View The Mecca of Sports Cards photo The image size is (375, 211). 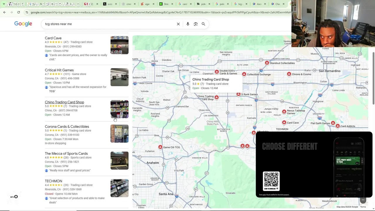(120, 161)
